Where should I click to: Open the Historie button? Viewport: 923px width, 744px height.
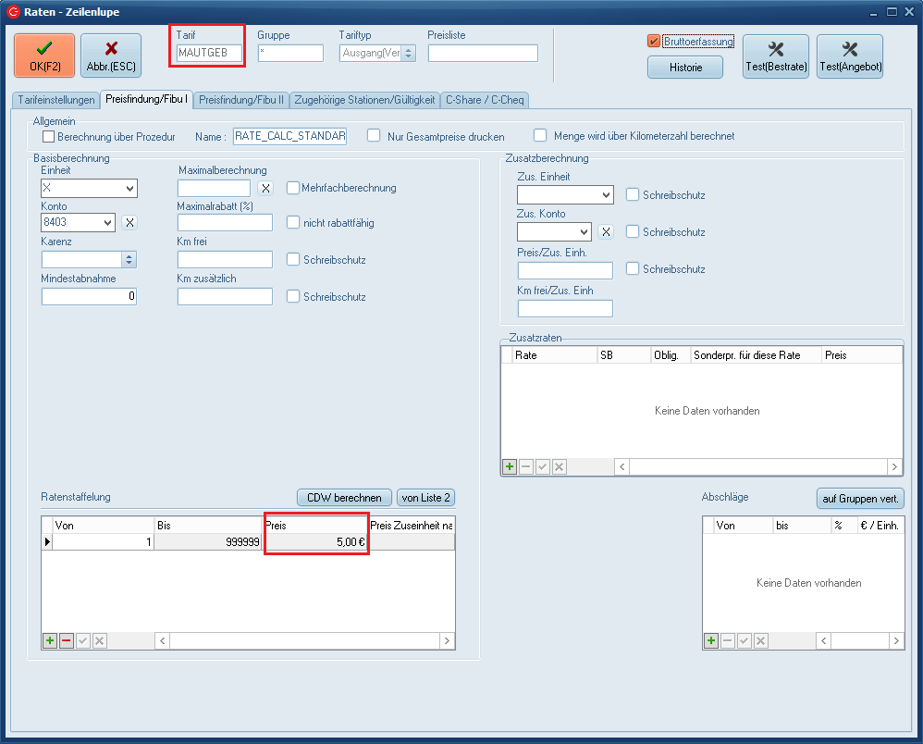pyautogui.click(x=685, y=68)
